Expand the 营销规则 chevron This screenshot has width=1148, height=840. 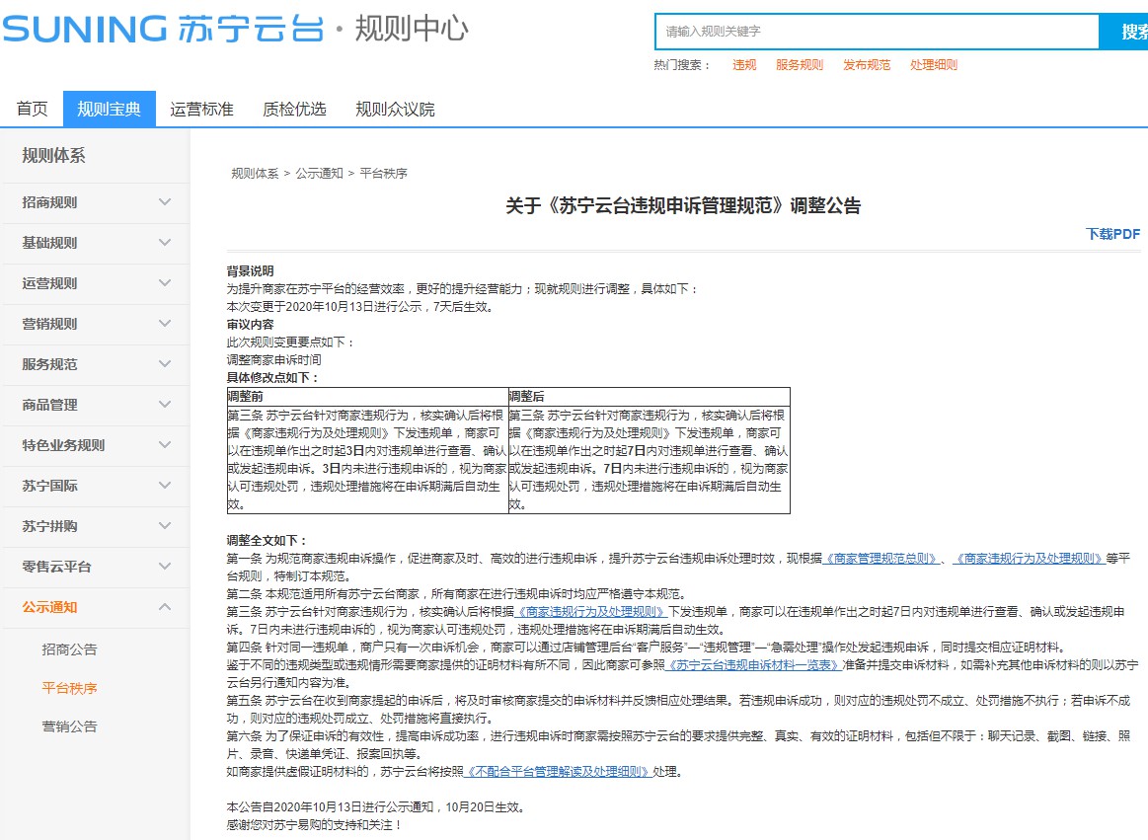tap(165, 323)
